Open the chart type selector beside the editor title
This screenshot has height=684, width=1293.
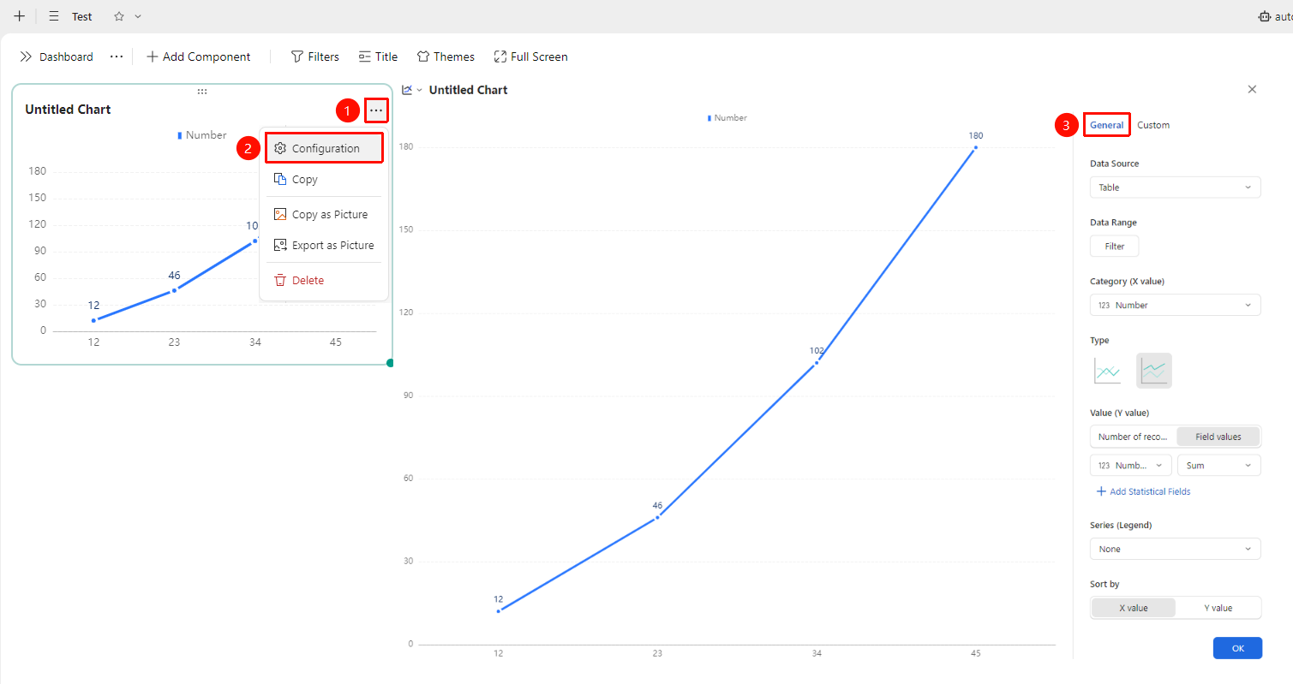coord(412,90)
